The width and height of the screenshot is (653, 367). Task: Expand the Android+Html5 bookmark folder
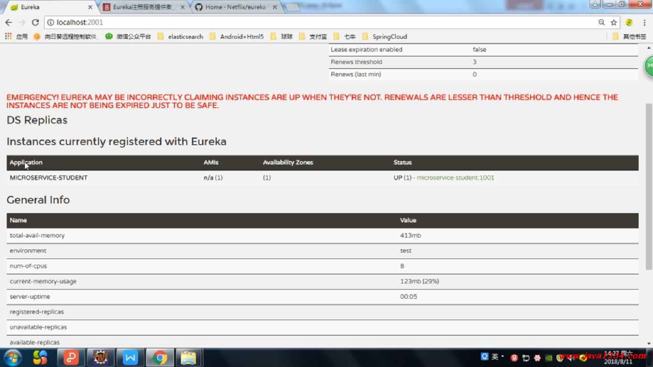(237, 36)
